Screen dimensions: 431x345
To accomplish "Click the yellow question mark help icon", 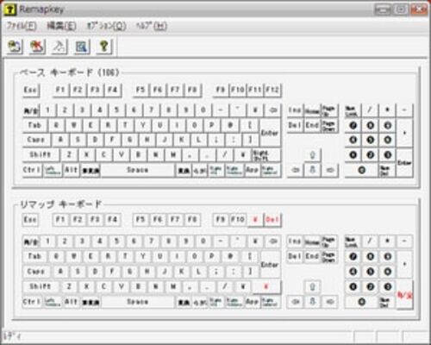I will 104,47.
